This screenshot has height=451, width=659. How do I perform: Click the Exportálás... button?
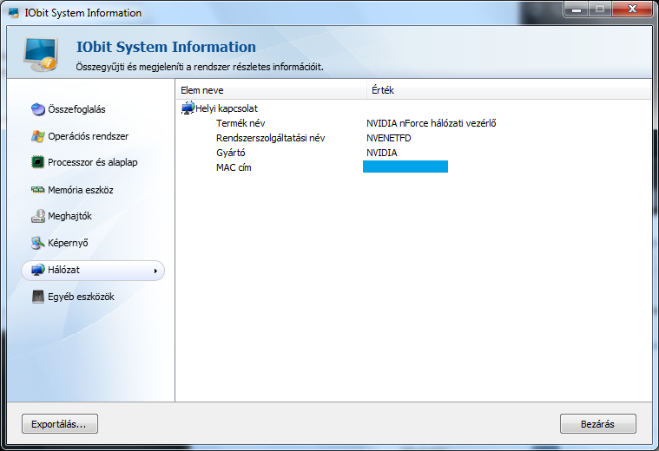pos(60,424)
